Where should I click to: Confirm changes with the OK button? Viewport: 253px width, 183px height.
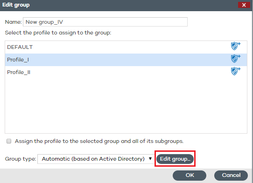point(190,175)
